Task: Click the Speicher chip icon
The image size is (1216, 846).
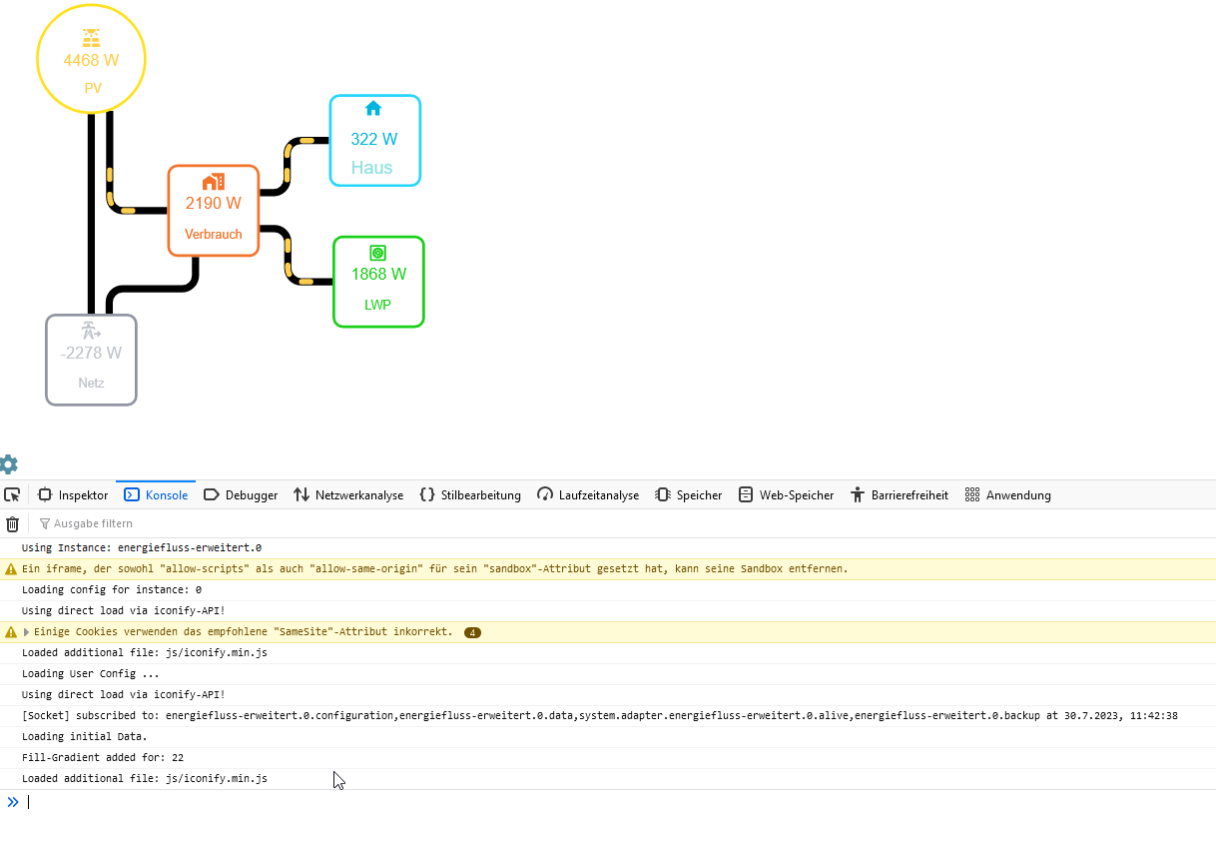Action: coord(663,494)
